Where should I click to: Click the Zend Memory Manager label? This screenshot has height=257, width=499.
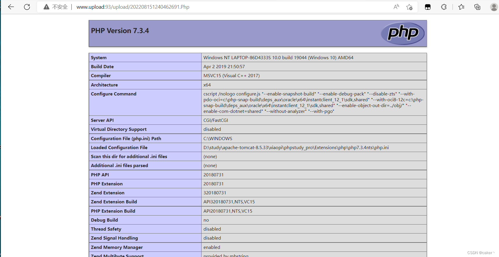point(117,247)
